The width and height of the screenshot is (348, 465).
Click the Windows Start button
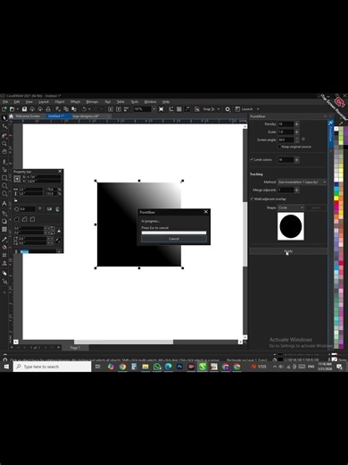click(x=6, y=367)
